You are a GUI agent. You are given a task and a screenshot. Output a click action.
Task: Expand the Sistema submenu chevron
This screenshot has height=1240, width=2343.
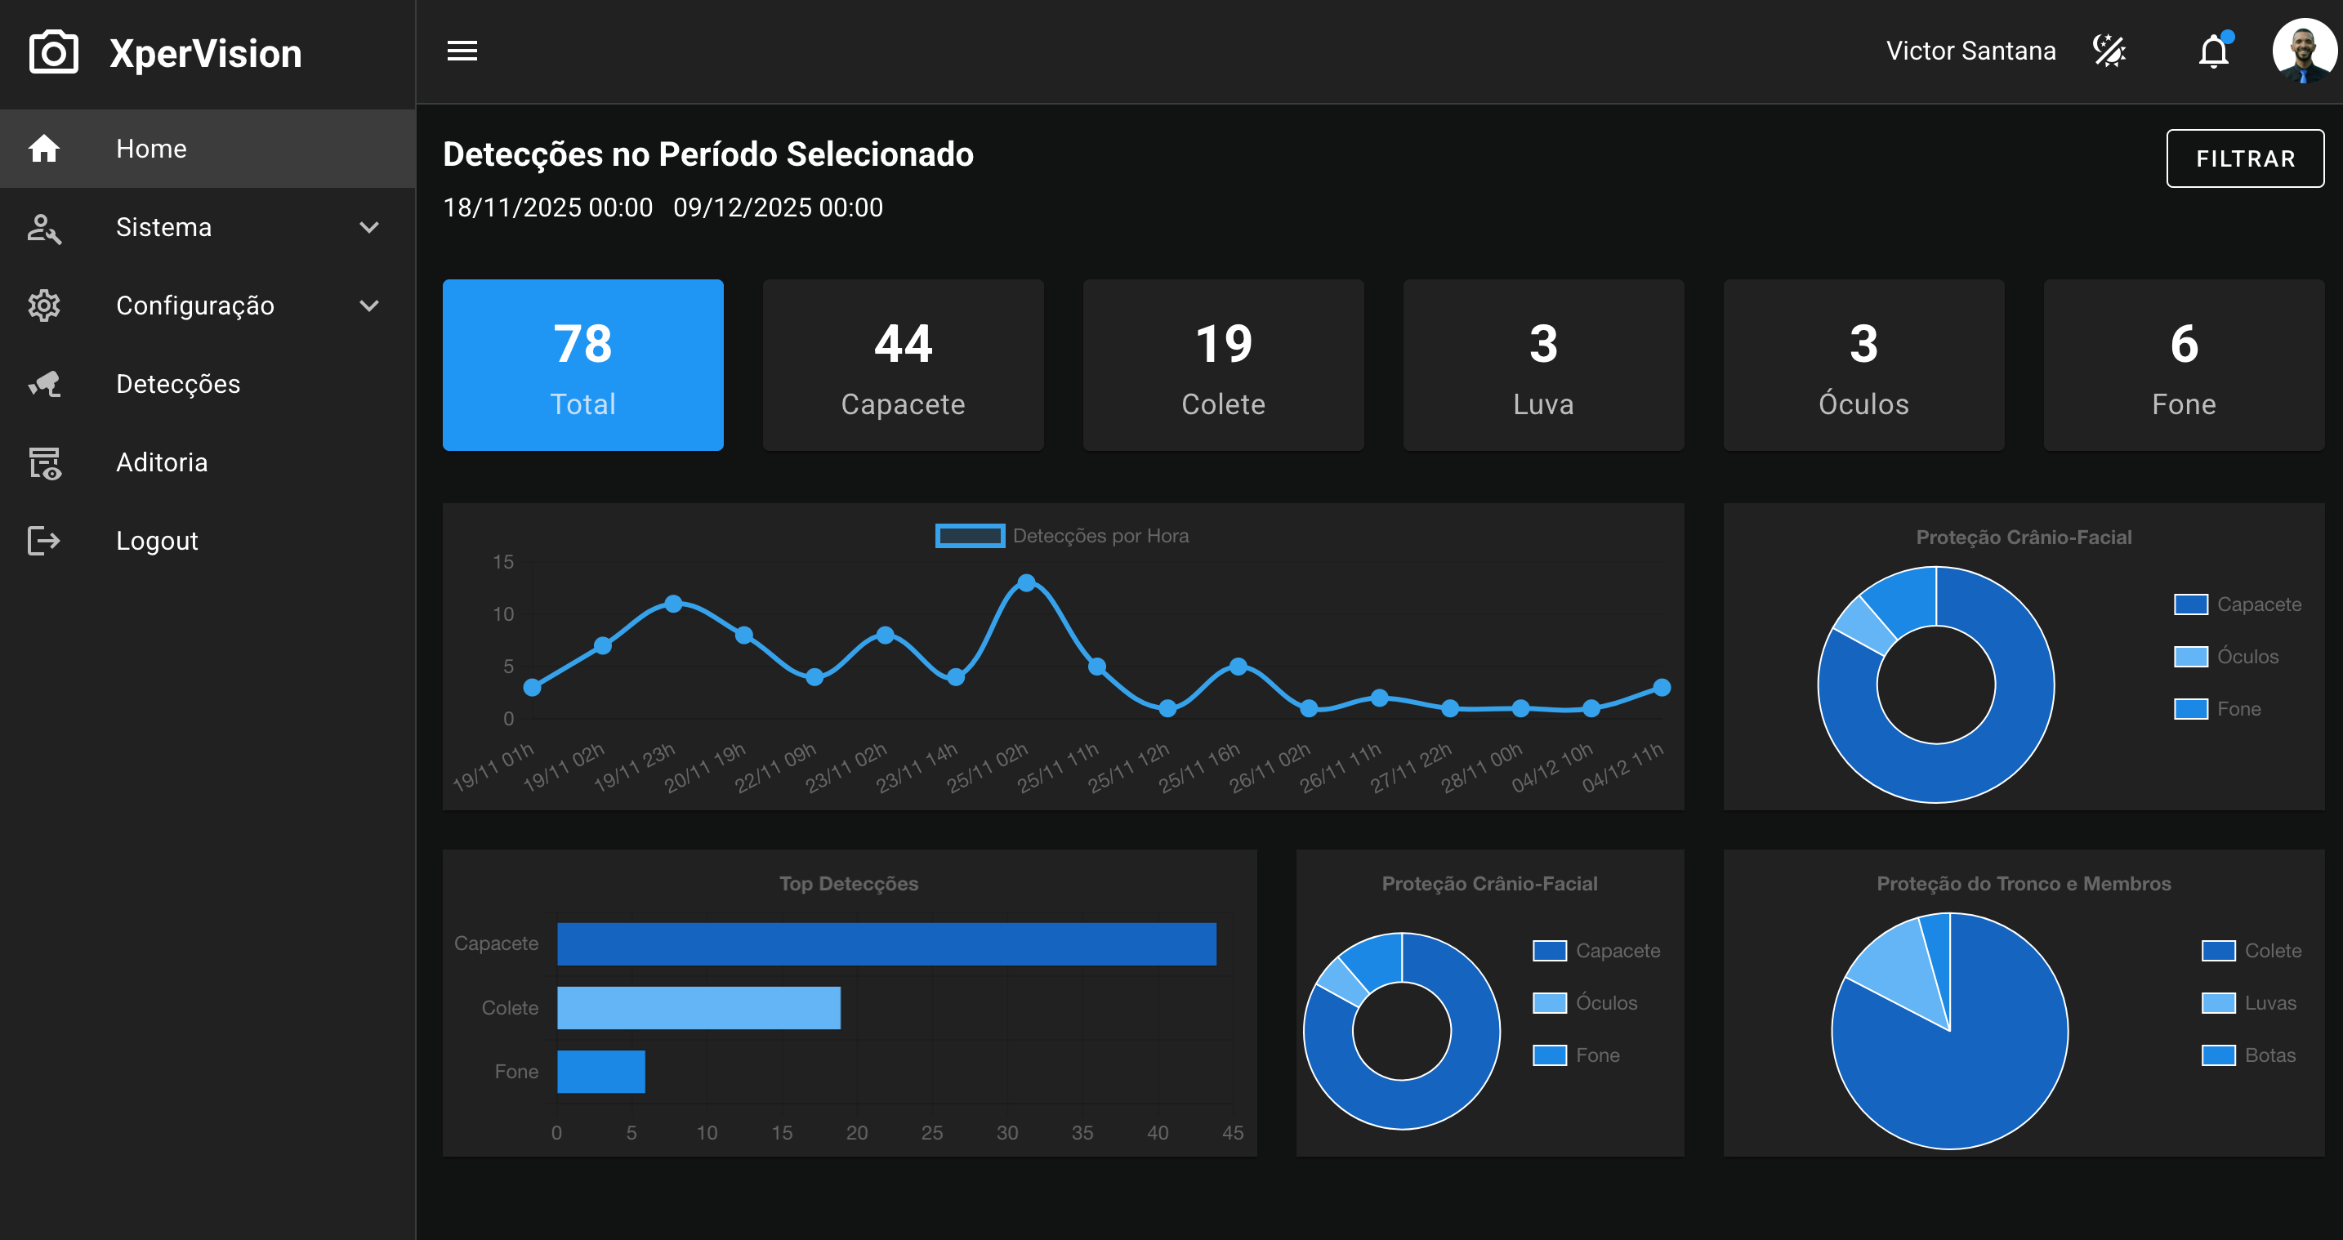369,227
